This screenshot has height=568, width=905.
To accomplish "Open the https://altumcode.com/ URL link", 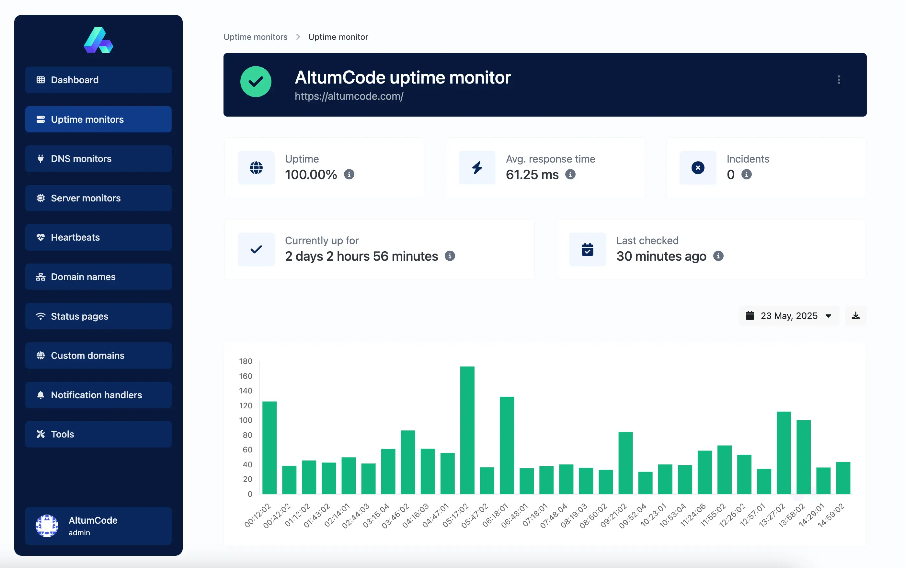I will point(349,97).
